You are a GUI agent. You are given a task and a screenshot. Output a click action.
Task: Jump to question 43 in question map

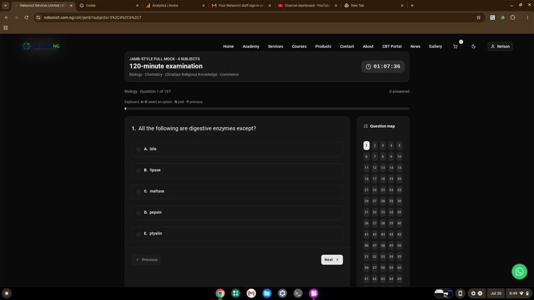tap(383, 234)
